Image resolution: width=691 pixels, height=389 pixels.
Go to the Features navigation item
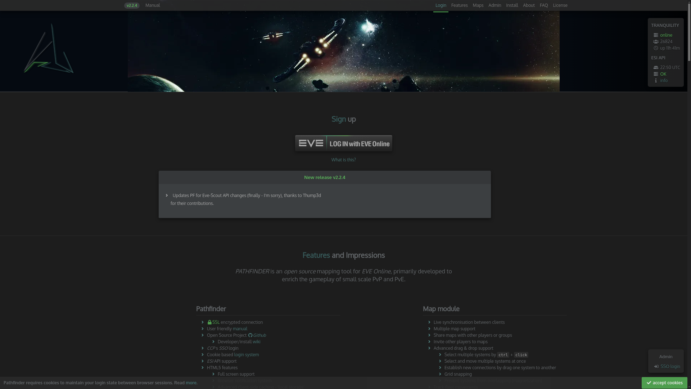(x=459, y=5)
